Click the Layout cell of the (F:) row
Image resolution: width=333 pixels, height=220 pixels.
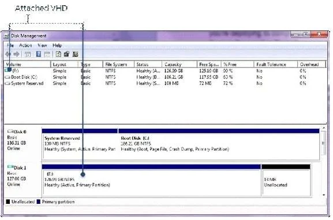(x=59, y=71)
